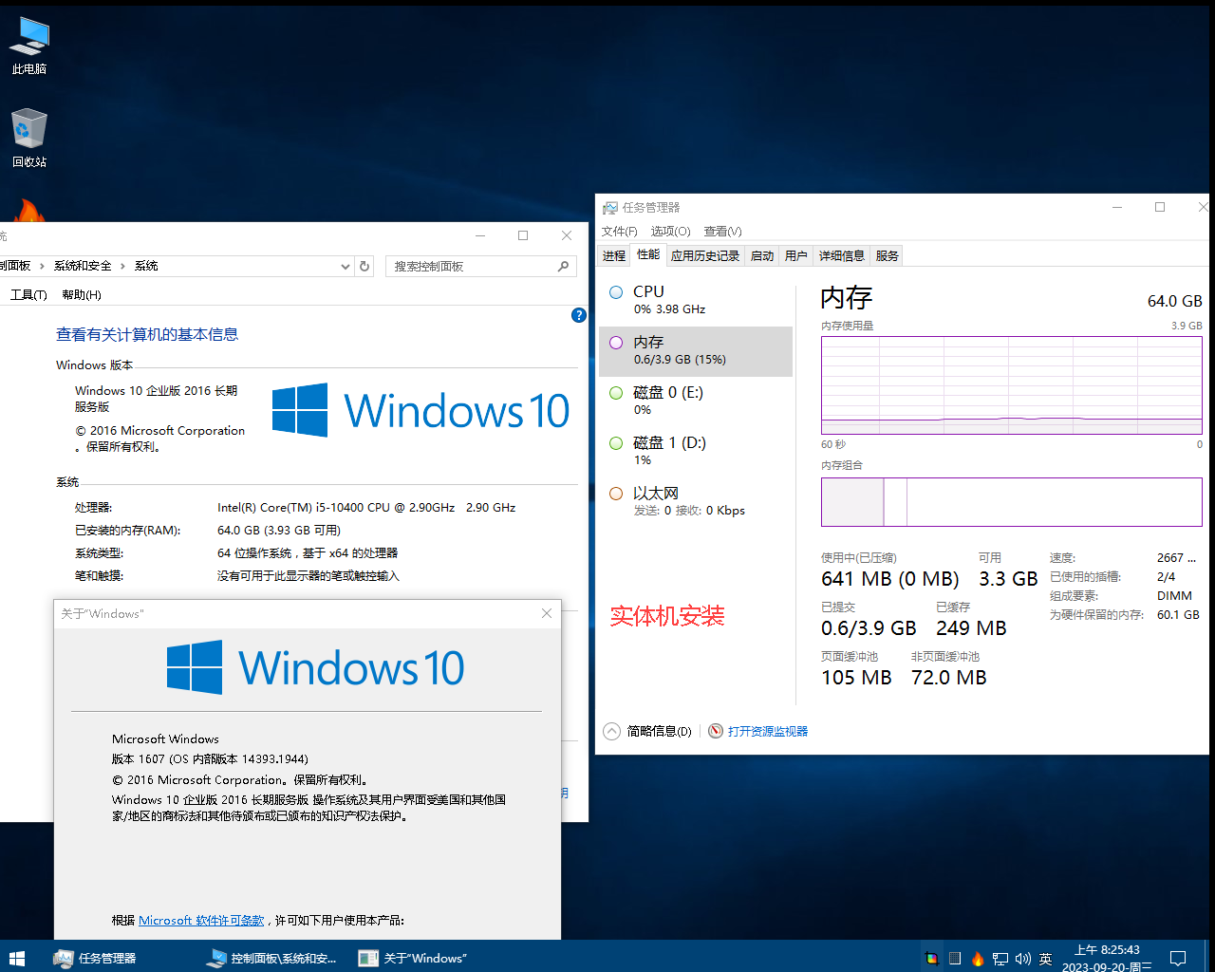The height and width of the screenshot is (972, 1215).
Task: Open the 回收站 recycle bin icon
Action: (x=29, y=138)
